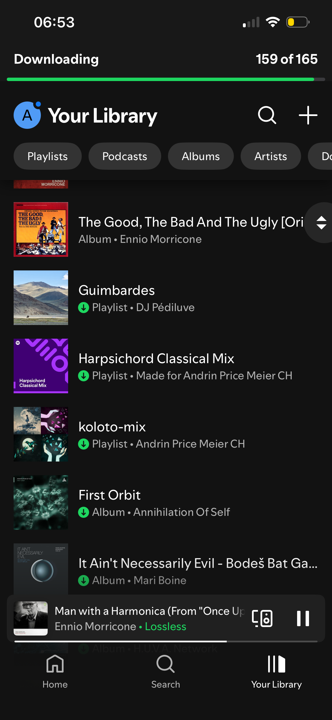Image resolution: width=332 pixels, height=720 pixels.
Task: Toggle the Albums filter chip
Action: (201, 156)
